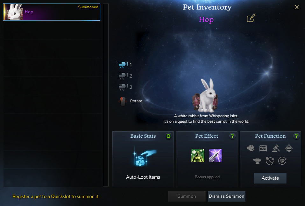The width and height of the screenshot is (305, 206).
Task: Click the purple spear pet effect icon
Action: tap(215, 155)
